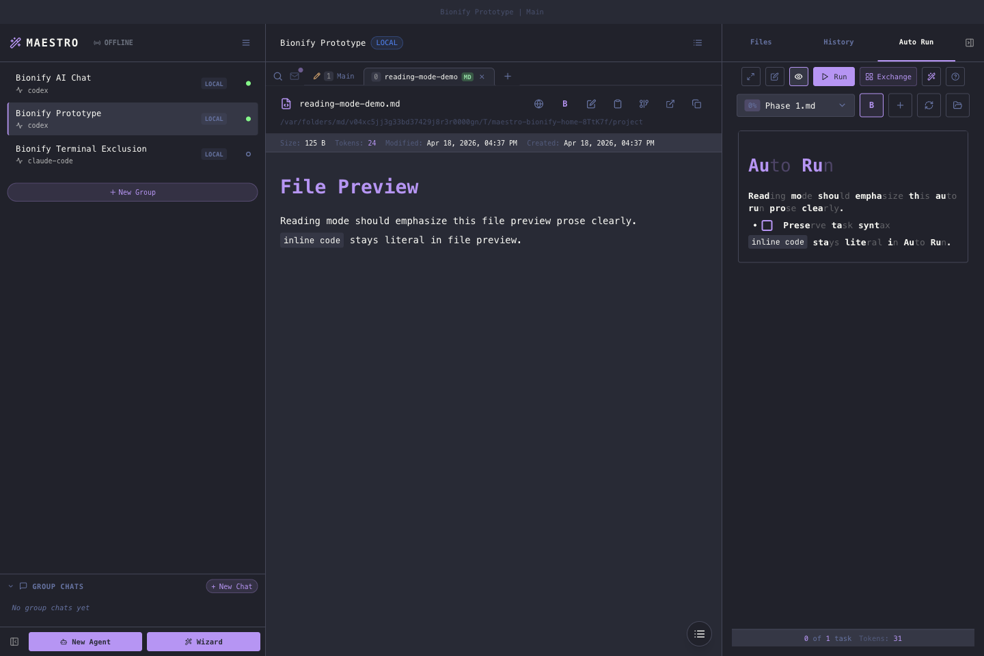Viewport: 984px width, 656px height.
Task: Collapse the Group Chats section chevron
Action: 11,586
